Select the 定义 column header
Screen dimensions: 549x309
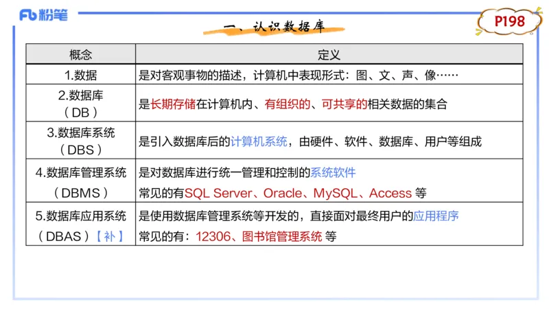[329, 55]
